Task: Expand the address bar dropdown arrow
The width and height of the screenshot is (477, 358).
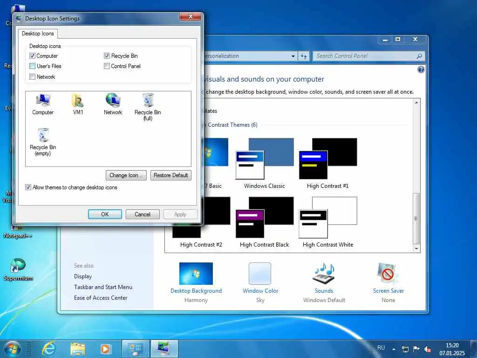Action: point(293,56)
